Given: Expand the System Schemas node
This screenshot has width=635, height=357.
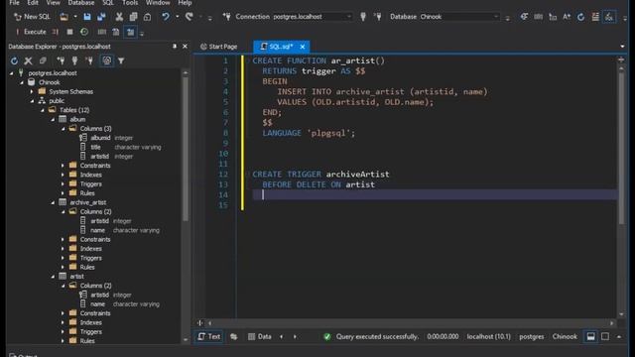Looking at the screenshot, I should (x=32, y=91).
